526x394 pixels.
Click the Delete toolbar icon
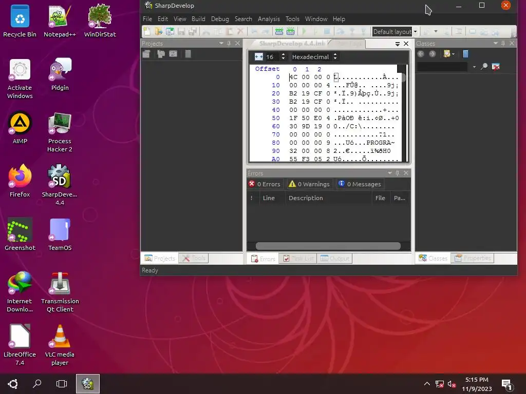(240, 31)
